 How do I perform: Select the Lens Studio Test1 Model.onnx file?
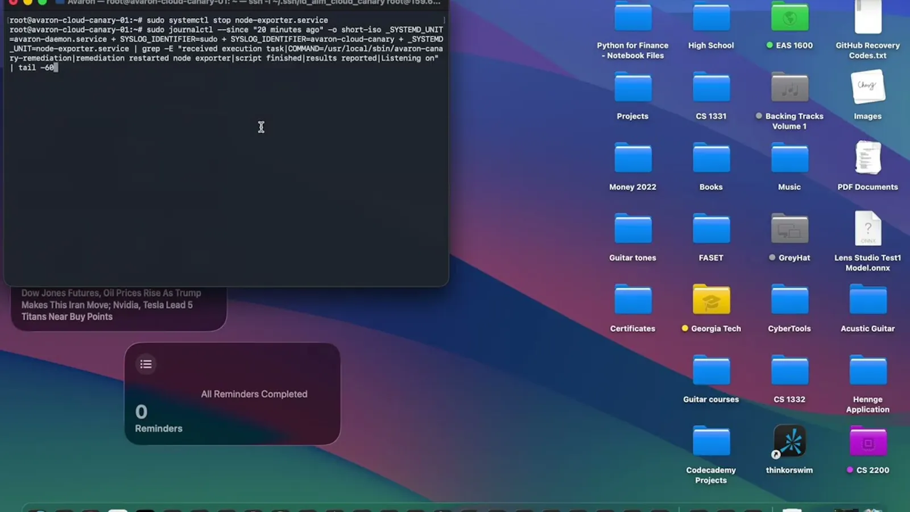coord(868,228)
